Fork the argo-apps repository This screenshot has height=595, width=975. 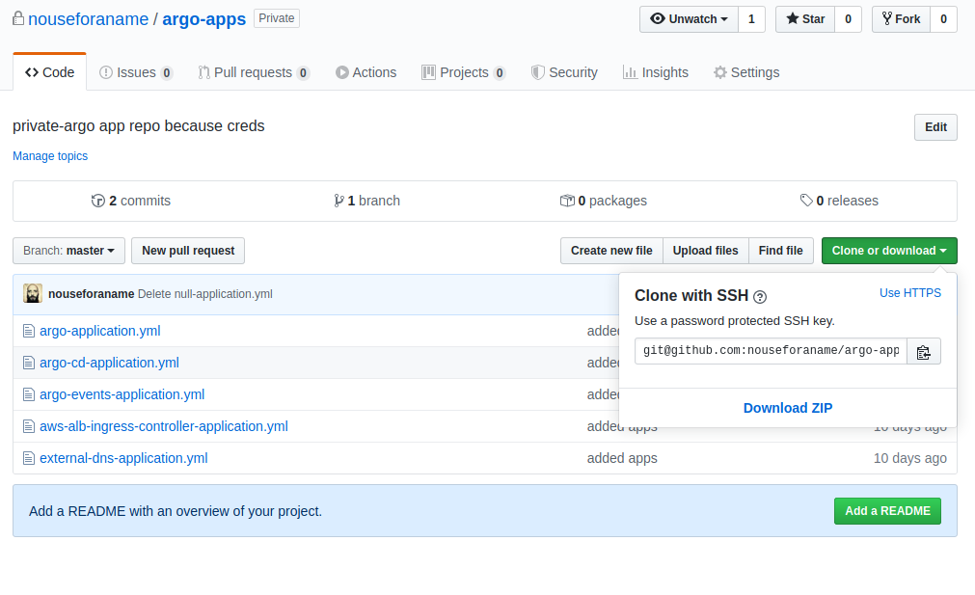click(x=901, y=19)
